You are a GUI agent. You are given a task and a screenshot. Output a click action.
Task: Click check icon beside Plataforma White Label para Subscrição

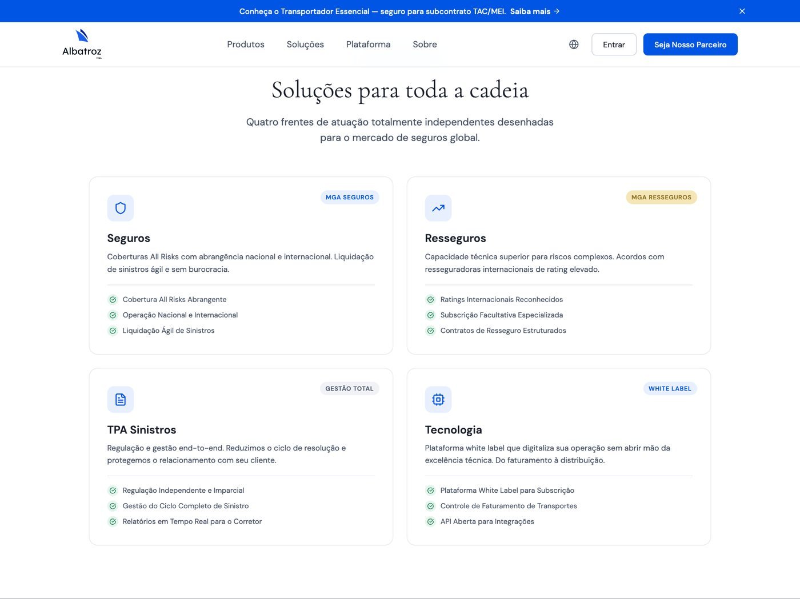pos(430,491)
